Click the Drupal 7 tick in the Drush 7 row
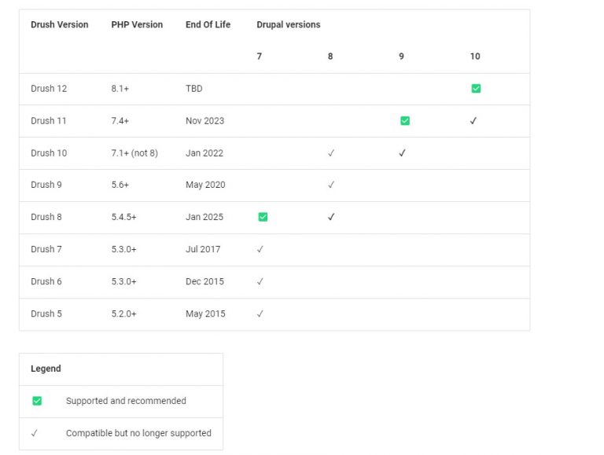The width and height of the screenshot is (604, 455). point(260,249)
